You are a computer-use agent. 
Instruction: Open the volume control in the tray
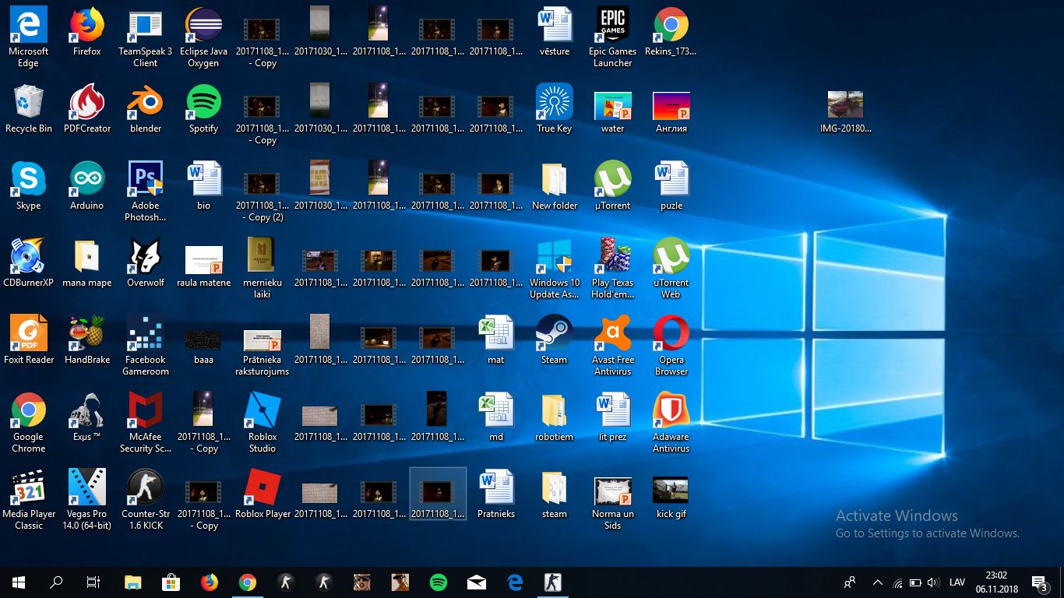point(934,582)
